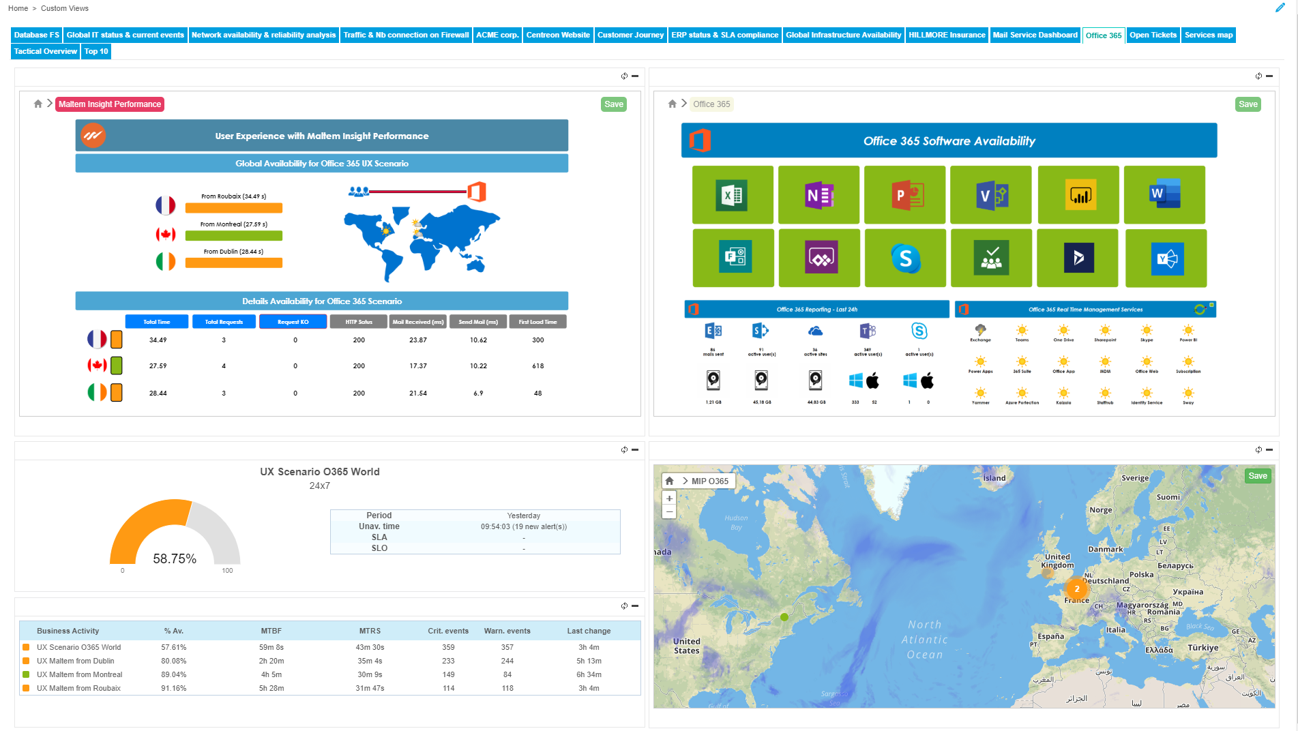Collapse the Business Activity table widget
The image size is (1298, 731).
(x=635, y=606)
